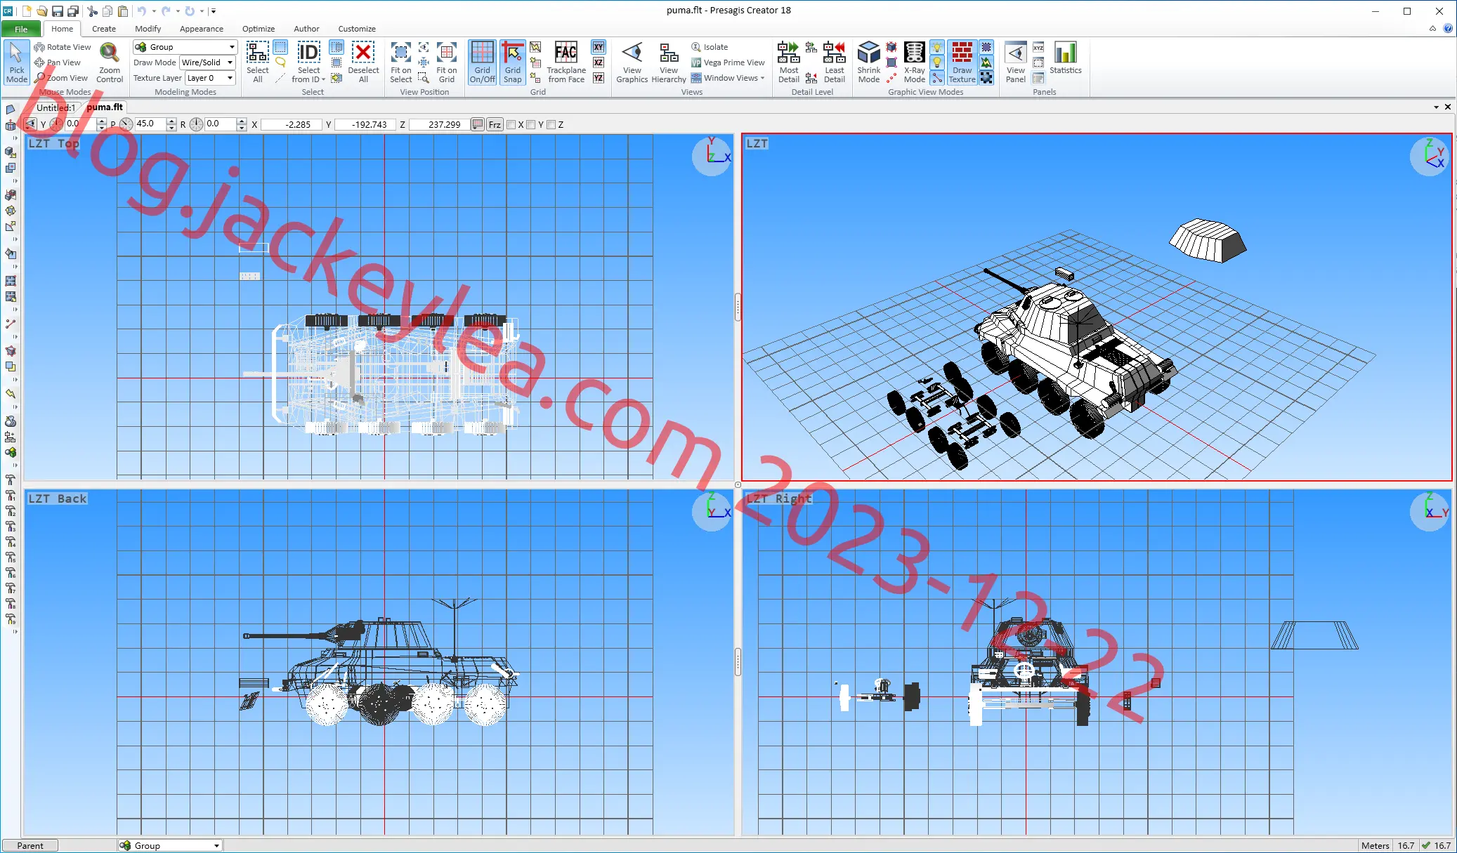Image resolution: width=1457 pixels, height=853 pixels.
Task: Open the Optimize ribbon tab
Action: 259,29
